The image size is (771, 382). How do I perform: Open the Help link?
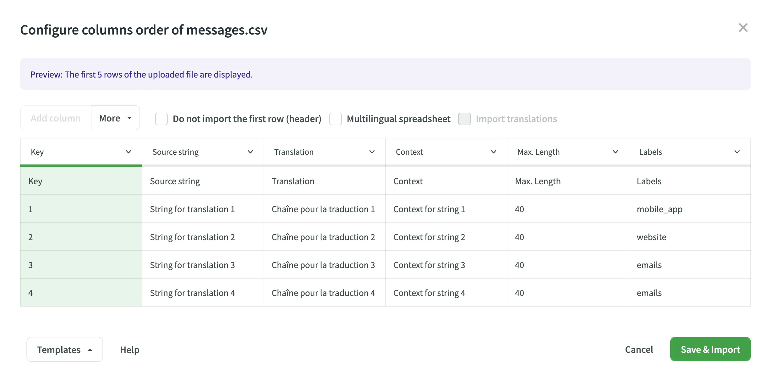tap(129, 350)
